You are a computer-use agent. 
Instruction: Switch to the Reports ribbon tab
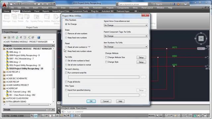[x=46, y=11]
